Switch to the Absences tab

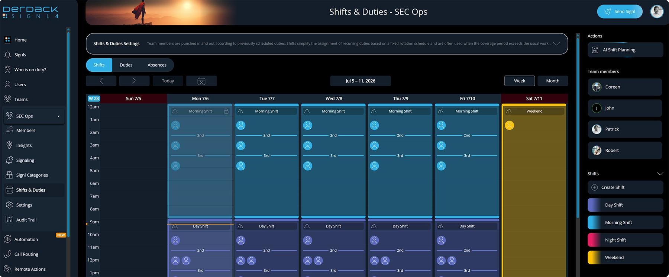(157, 65)
